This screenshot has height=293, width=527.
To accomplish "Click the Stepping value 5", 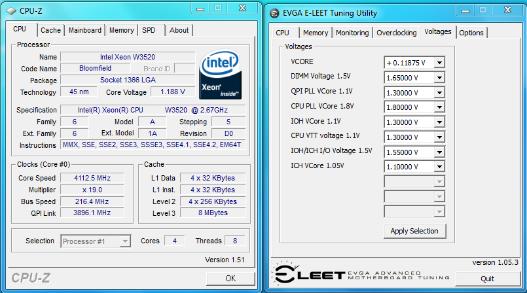I will (x=228, y=122).
